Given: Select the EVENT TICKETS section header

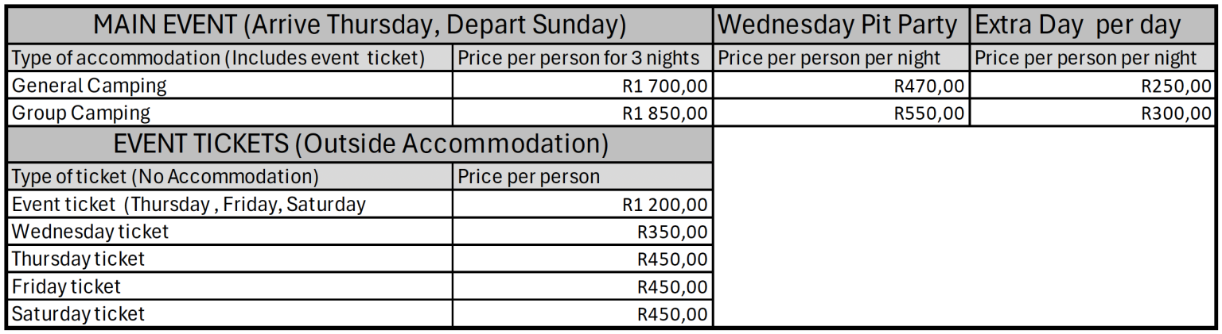Looking at the screenshot, I should pos(360,144).
